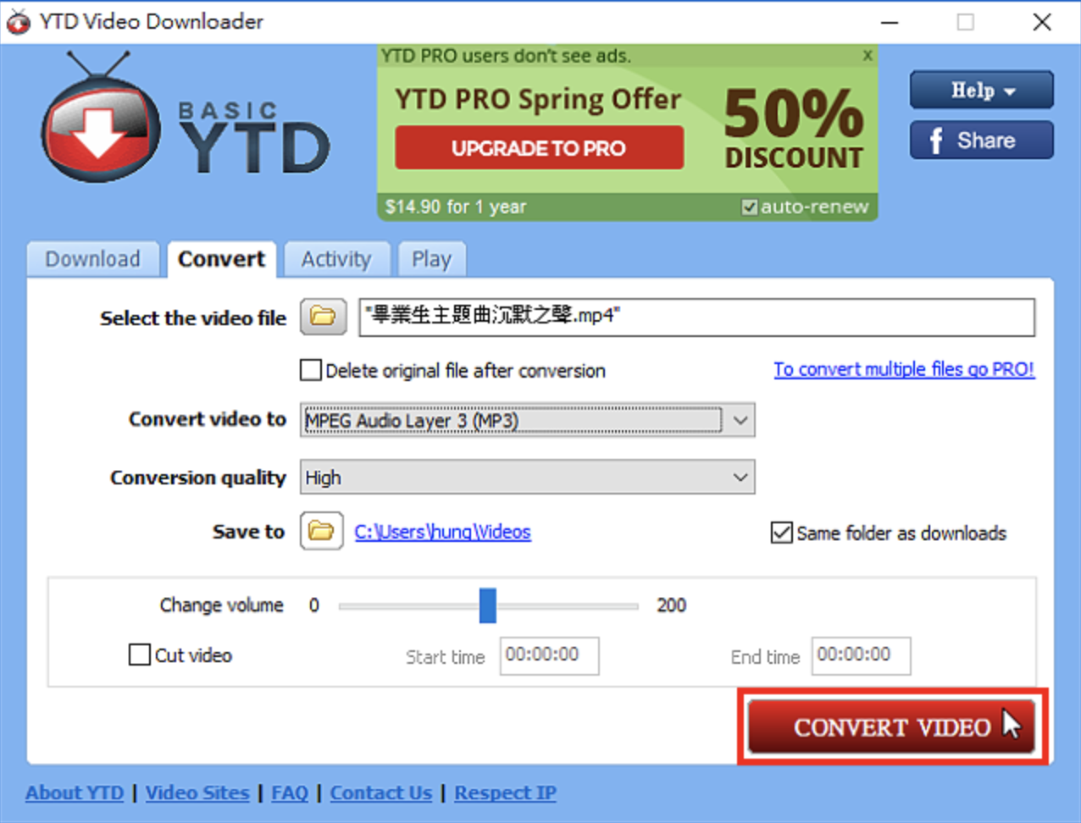Click the 50% DISCOUNT ad text

pos(794,129)
